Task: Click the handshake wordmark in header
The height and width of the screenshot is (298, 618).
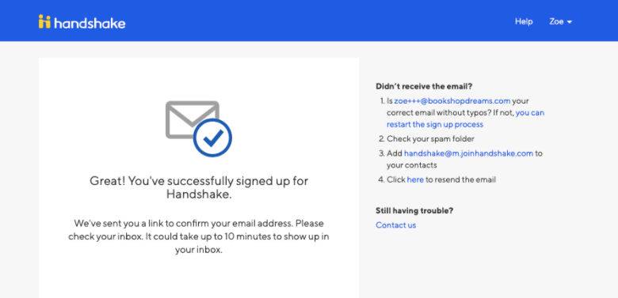Action: 90,23
